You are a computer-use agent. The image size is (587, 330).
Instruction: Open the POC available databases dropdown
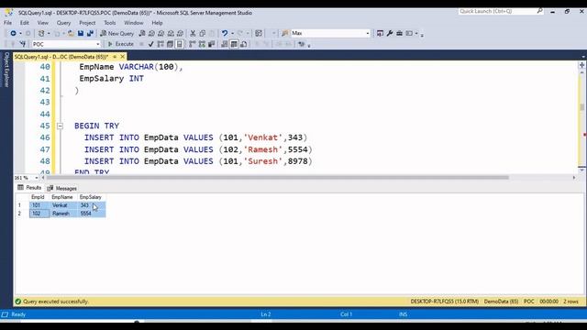98,44
